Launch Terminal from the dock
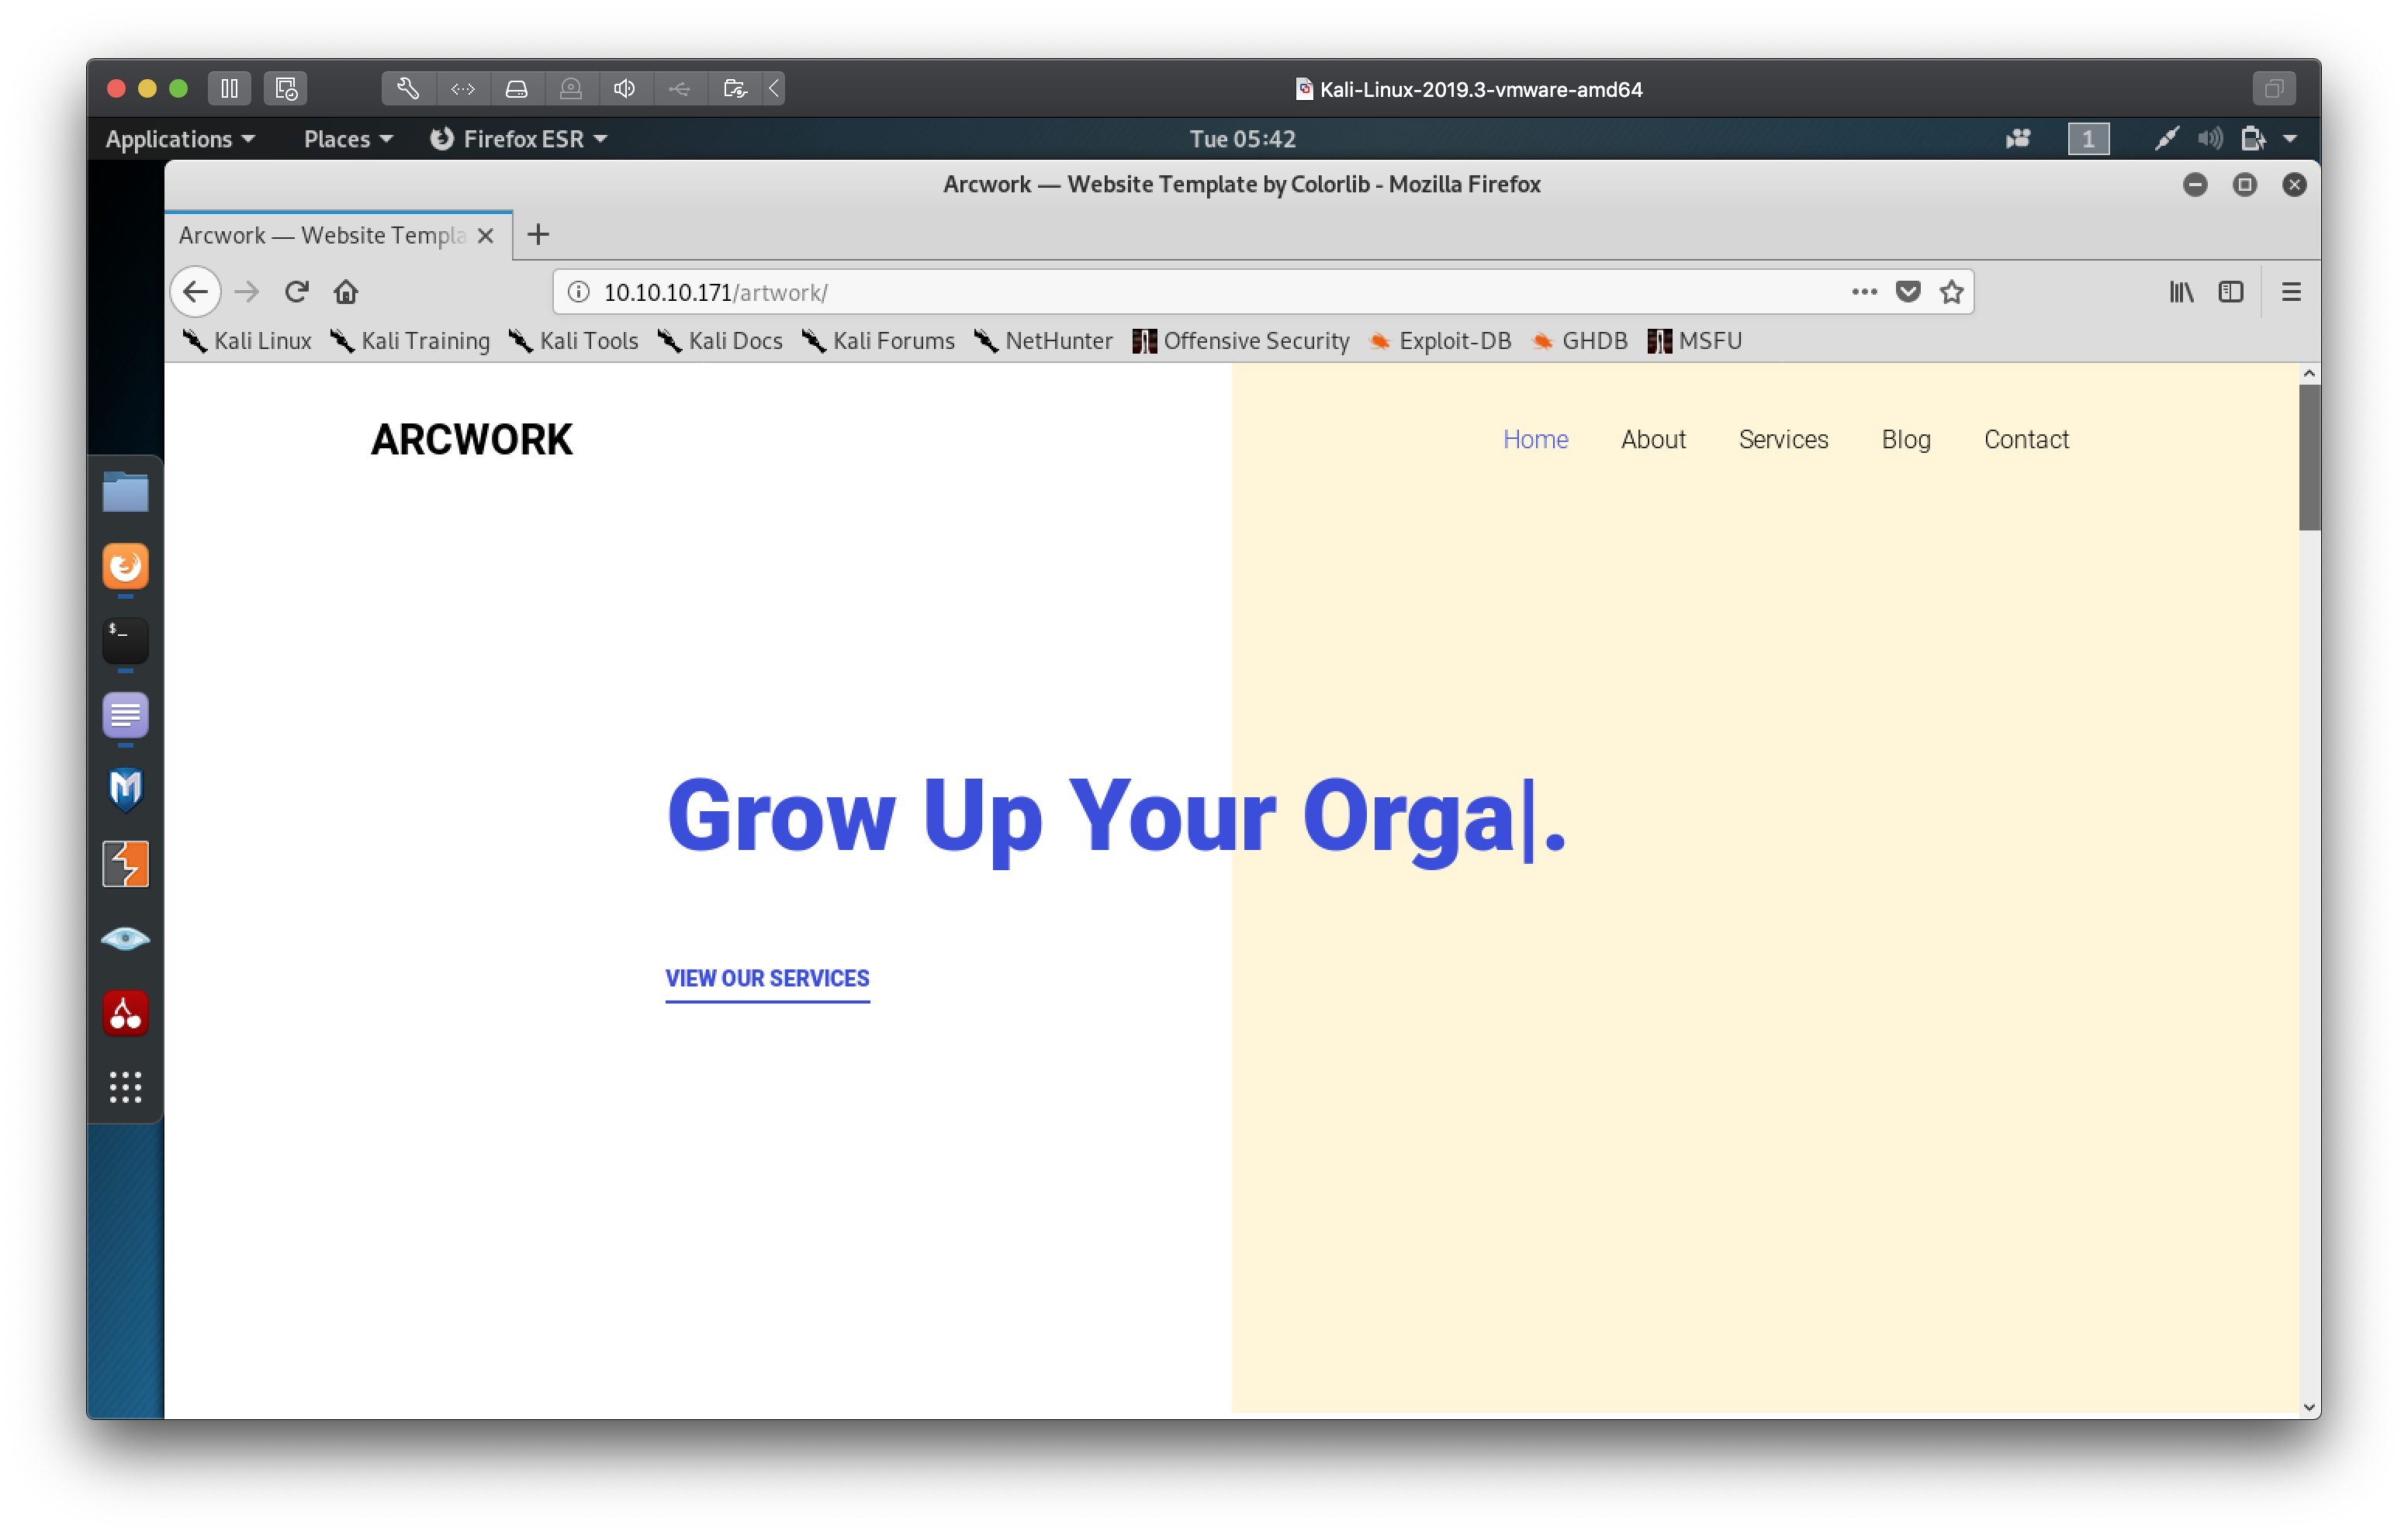The image size is (2408, 1534). [125, 640]
